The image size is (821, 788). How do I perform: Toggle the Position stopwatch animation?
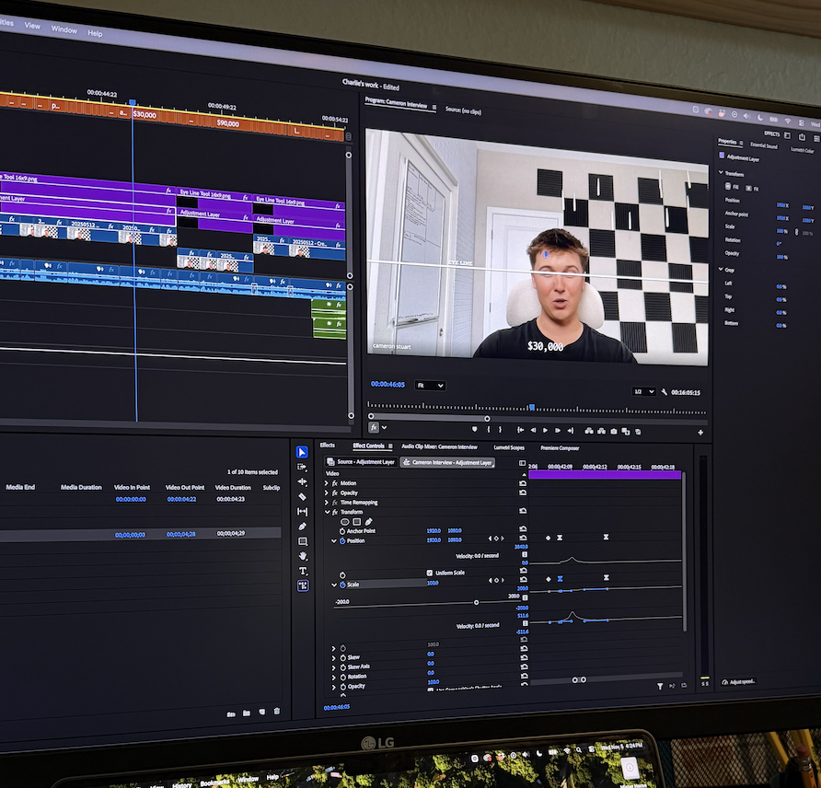pos(342,541)
